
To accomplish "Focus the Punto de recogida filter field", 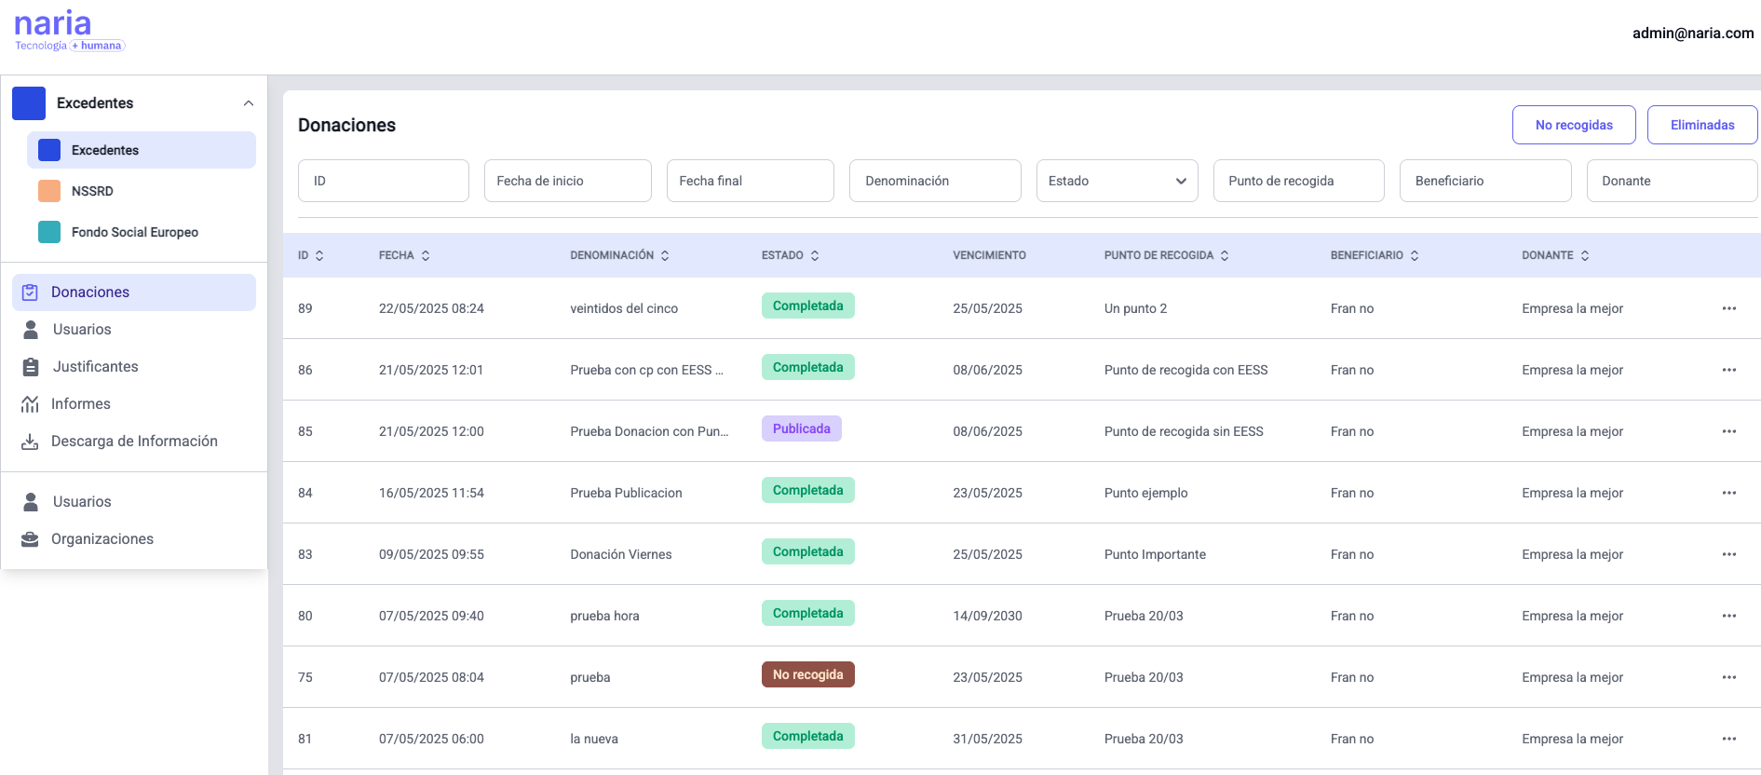I will [1298, 181].
